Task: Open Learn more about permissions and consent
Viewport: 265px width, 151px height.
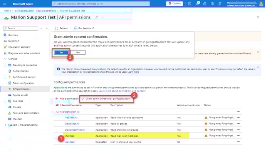Action: click(122, 91)
